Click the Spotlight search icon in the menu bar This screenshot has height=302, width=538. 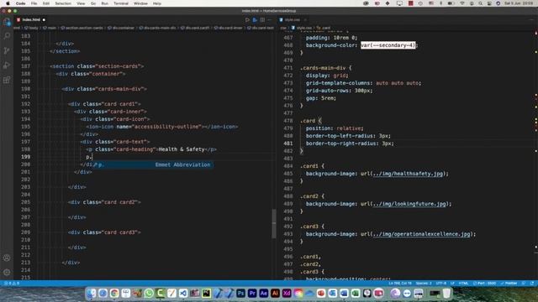pos(480,3)
